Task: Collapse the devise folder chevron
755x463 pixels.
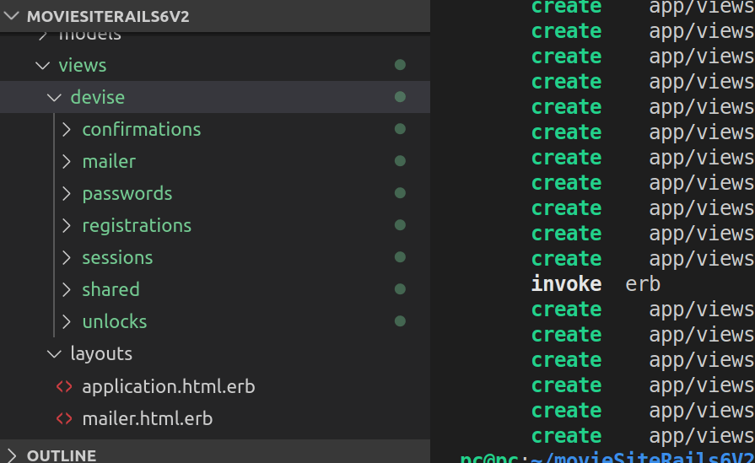Action: coord(54,97)
